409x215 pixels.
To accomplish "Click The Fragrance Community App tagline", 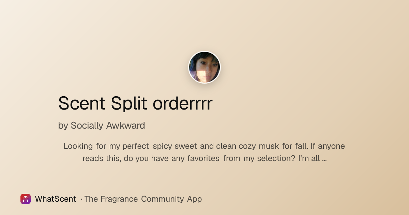I will 143,199.
